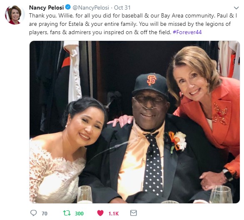Viewport: 244px width, 220px height.
Task: Send tweet via the envelope icon
Action: 133,213
